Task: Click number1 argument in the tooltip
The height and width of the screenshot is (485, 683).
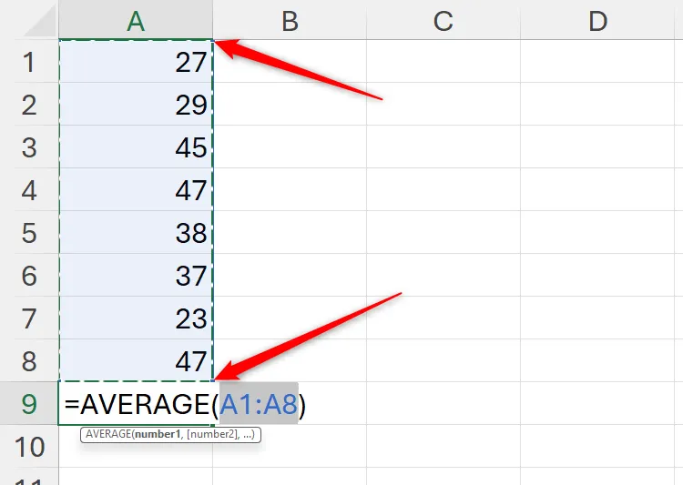Action: pos(158,434)
